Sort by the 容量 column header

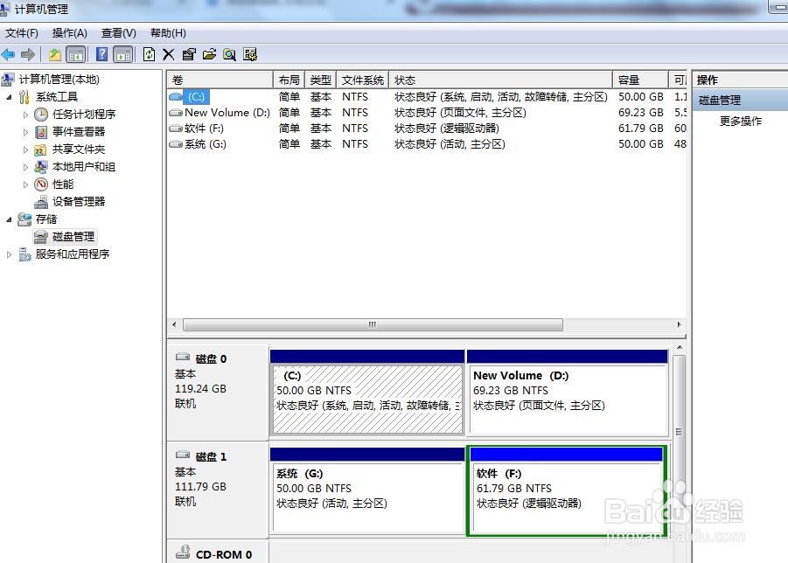click(x=641, y=80)
